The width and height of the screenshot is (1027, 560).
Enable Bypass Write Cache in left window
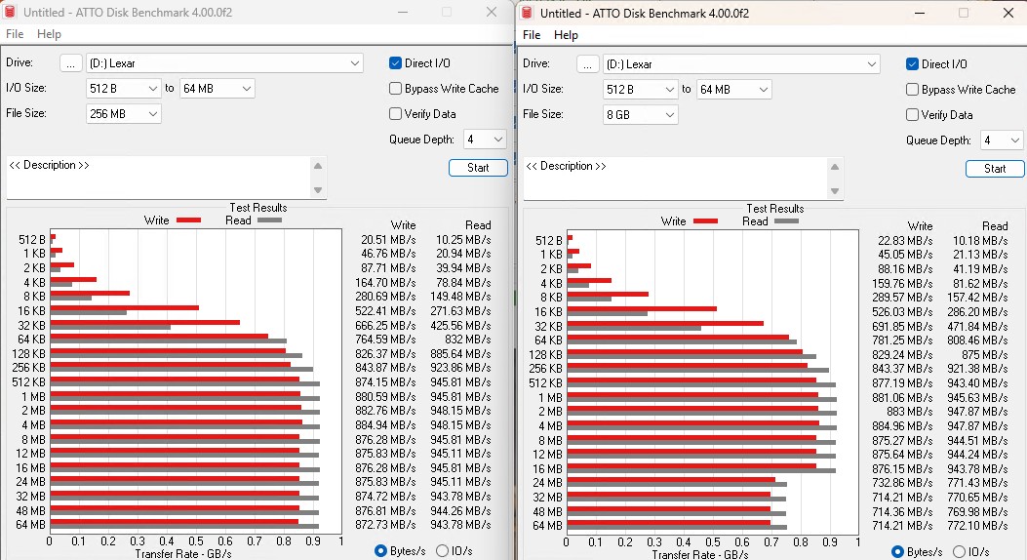click(x=395, y=89)
